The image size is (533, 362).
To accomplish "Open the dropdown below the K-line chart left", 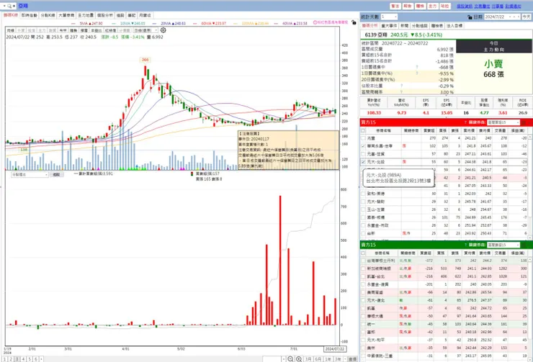I will [x=30, y=175].
